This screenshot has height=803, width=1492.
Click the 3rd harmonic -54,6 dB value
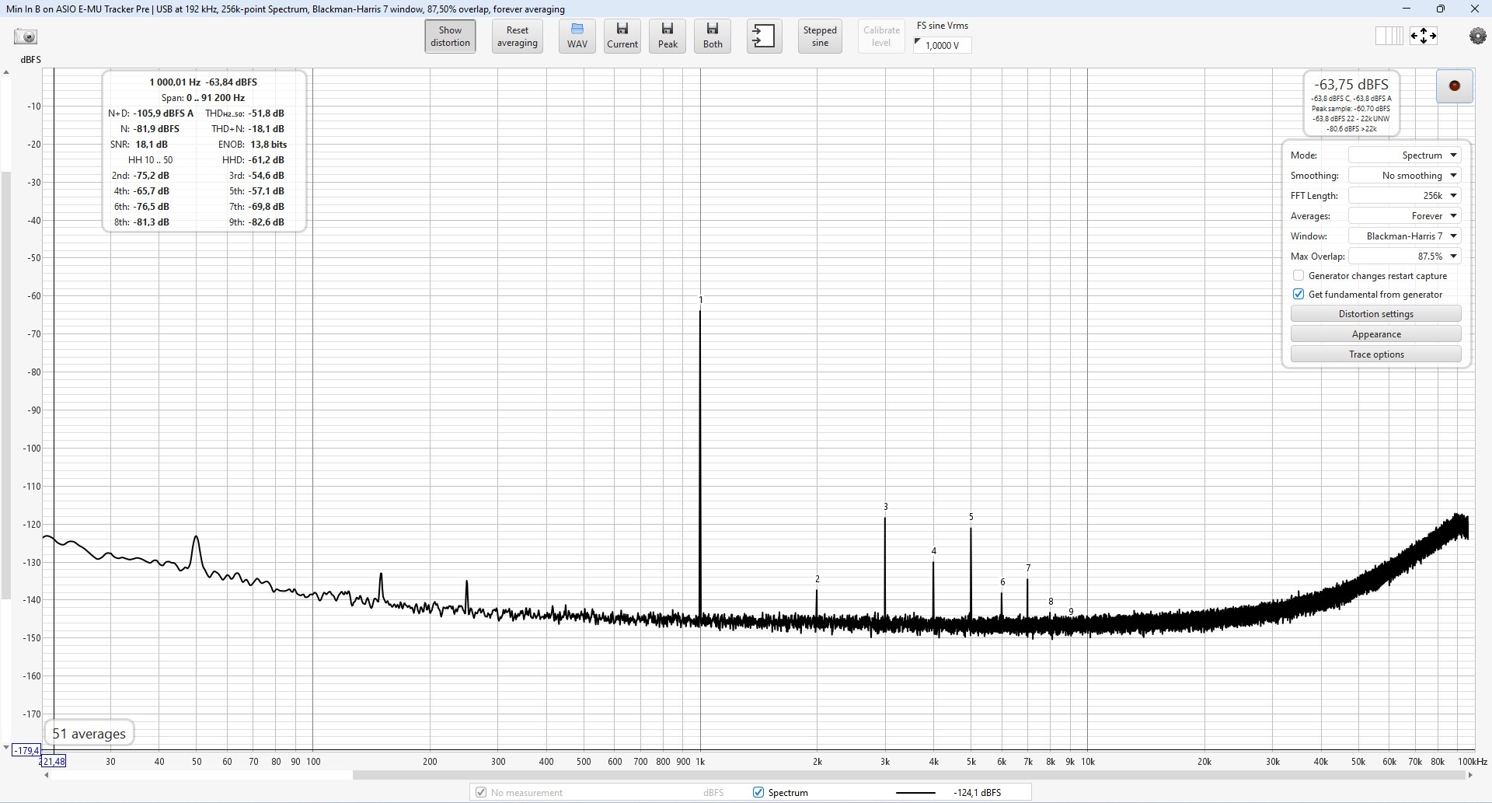point(266,175)
